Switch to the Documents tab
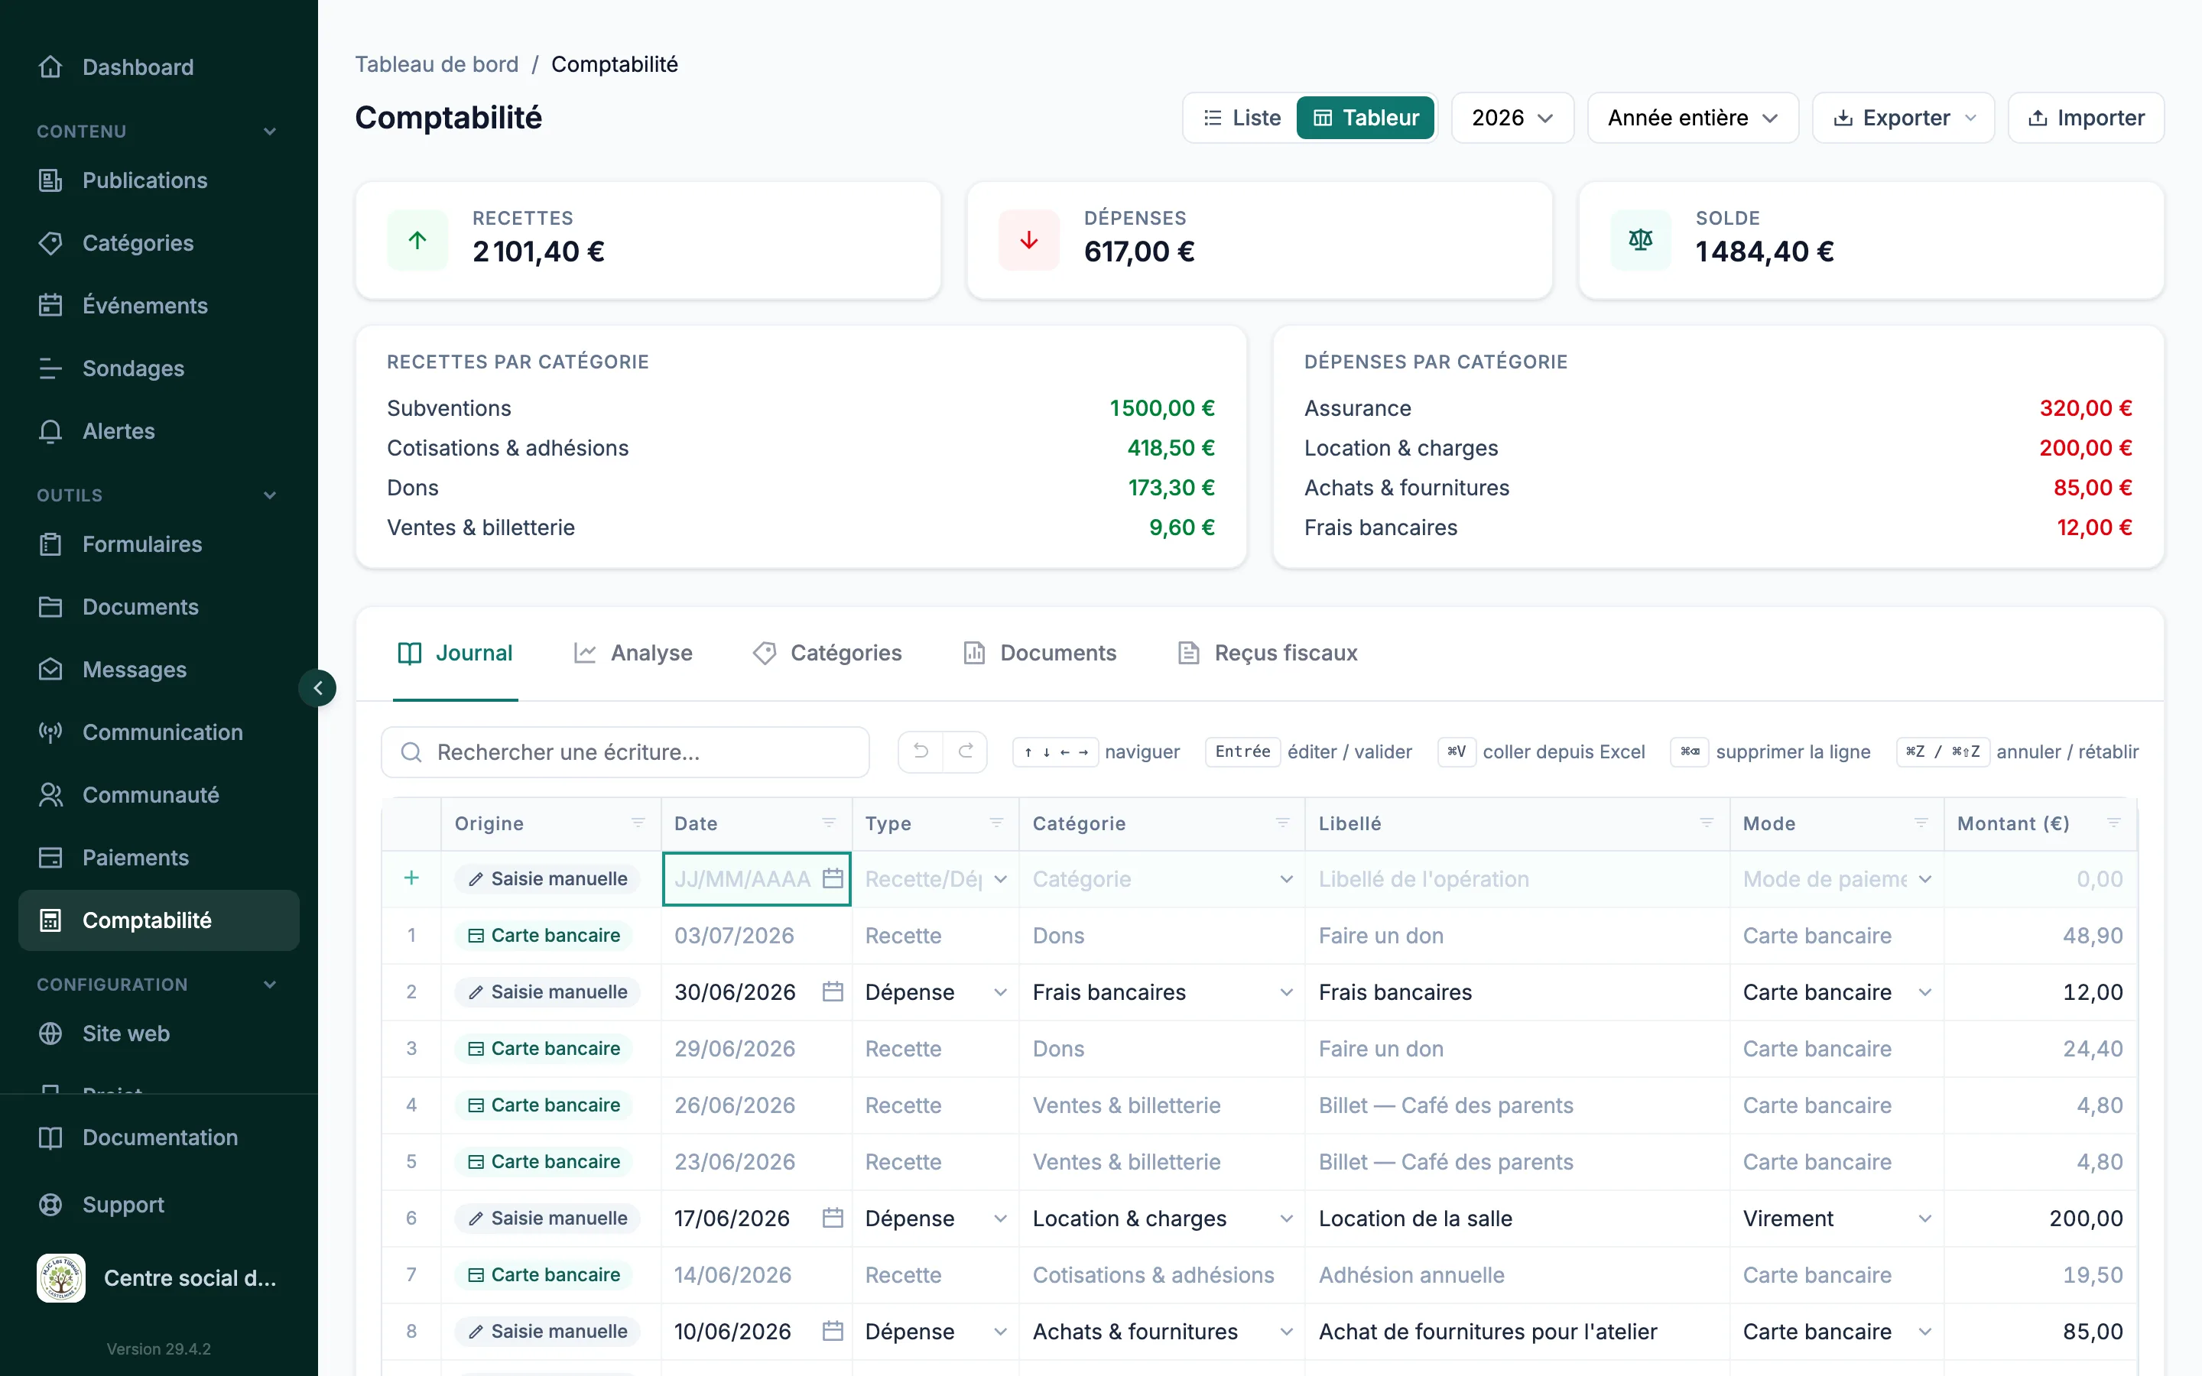The height and width of the screenshot is (1376, 2202). 1039,653
